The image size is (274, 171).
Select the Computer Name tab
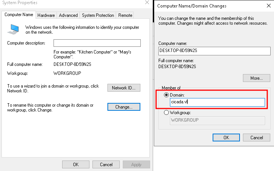(x=19, y=15)
